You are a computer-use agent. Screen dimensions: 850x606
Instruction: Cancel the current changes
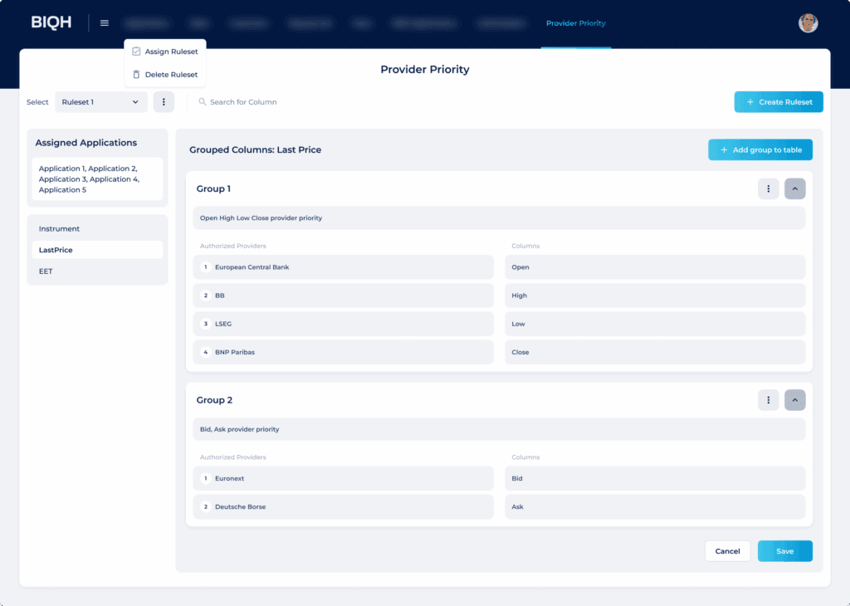[x=727, y=551]
